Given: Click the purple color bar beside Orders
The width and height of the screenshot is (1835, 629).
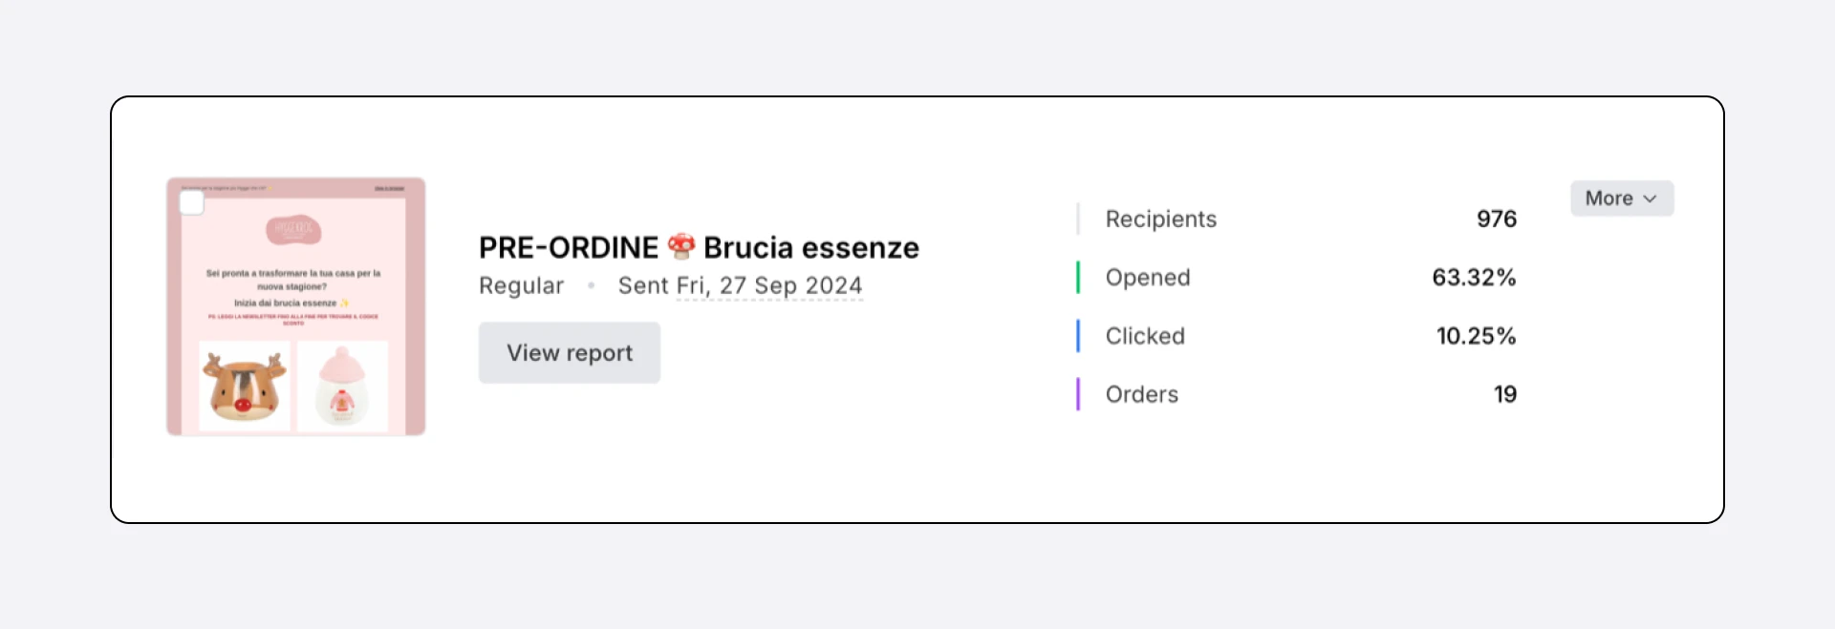Looking at the screenshot, I should 1078,394.
